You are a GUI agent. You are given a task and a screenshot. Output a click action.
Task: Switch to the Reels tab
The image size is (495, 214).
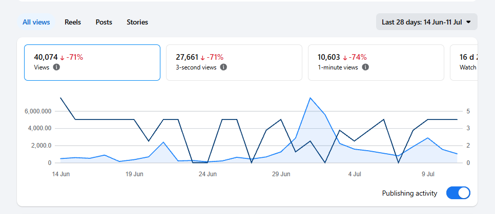pyautogui.click(x=73, y=22)
